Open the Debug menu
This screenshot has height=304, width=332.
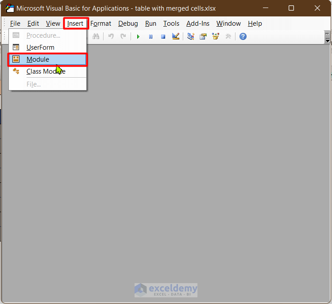128,24
